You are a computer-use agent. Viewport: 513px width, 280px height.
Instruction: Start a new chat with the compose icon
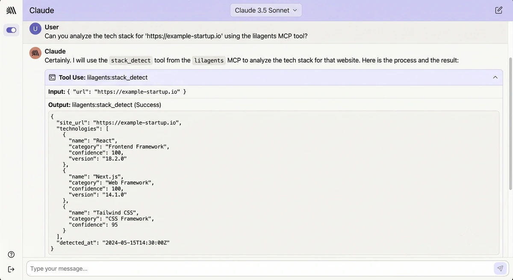[498, 10]
